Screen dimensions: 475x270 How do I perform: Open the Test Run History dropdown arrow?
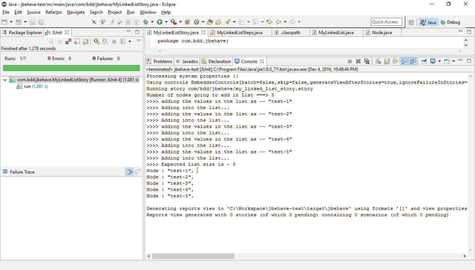(130, 42)
